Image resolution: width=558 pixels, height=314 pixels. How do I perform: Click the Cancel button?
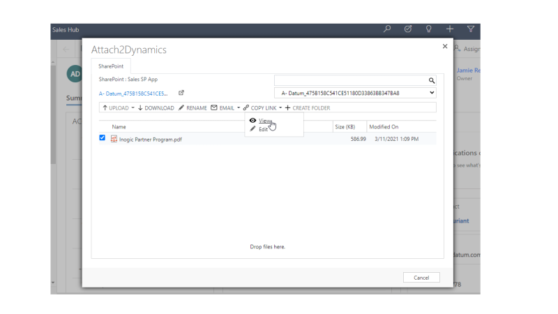pyautogui.click(x=421, y=278)
